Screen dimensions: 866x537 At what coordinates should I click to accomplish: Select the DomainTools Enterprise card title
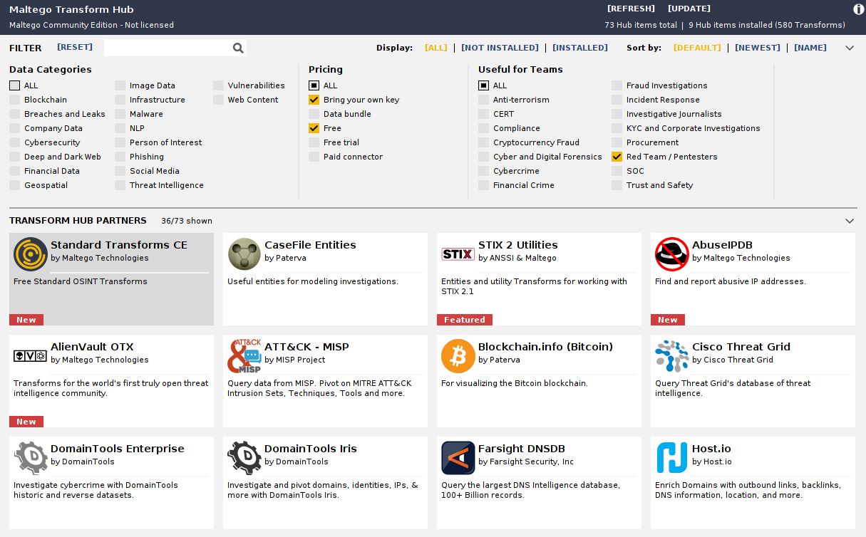click(x=118, y=449)
